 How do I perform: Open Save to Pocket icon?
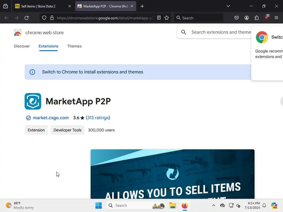[x=237, y=18]
